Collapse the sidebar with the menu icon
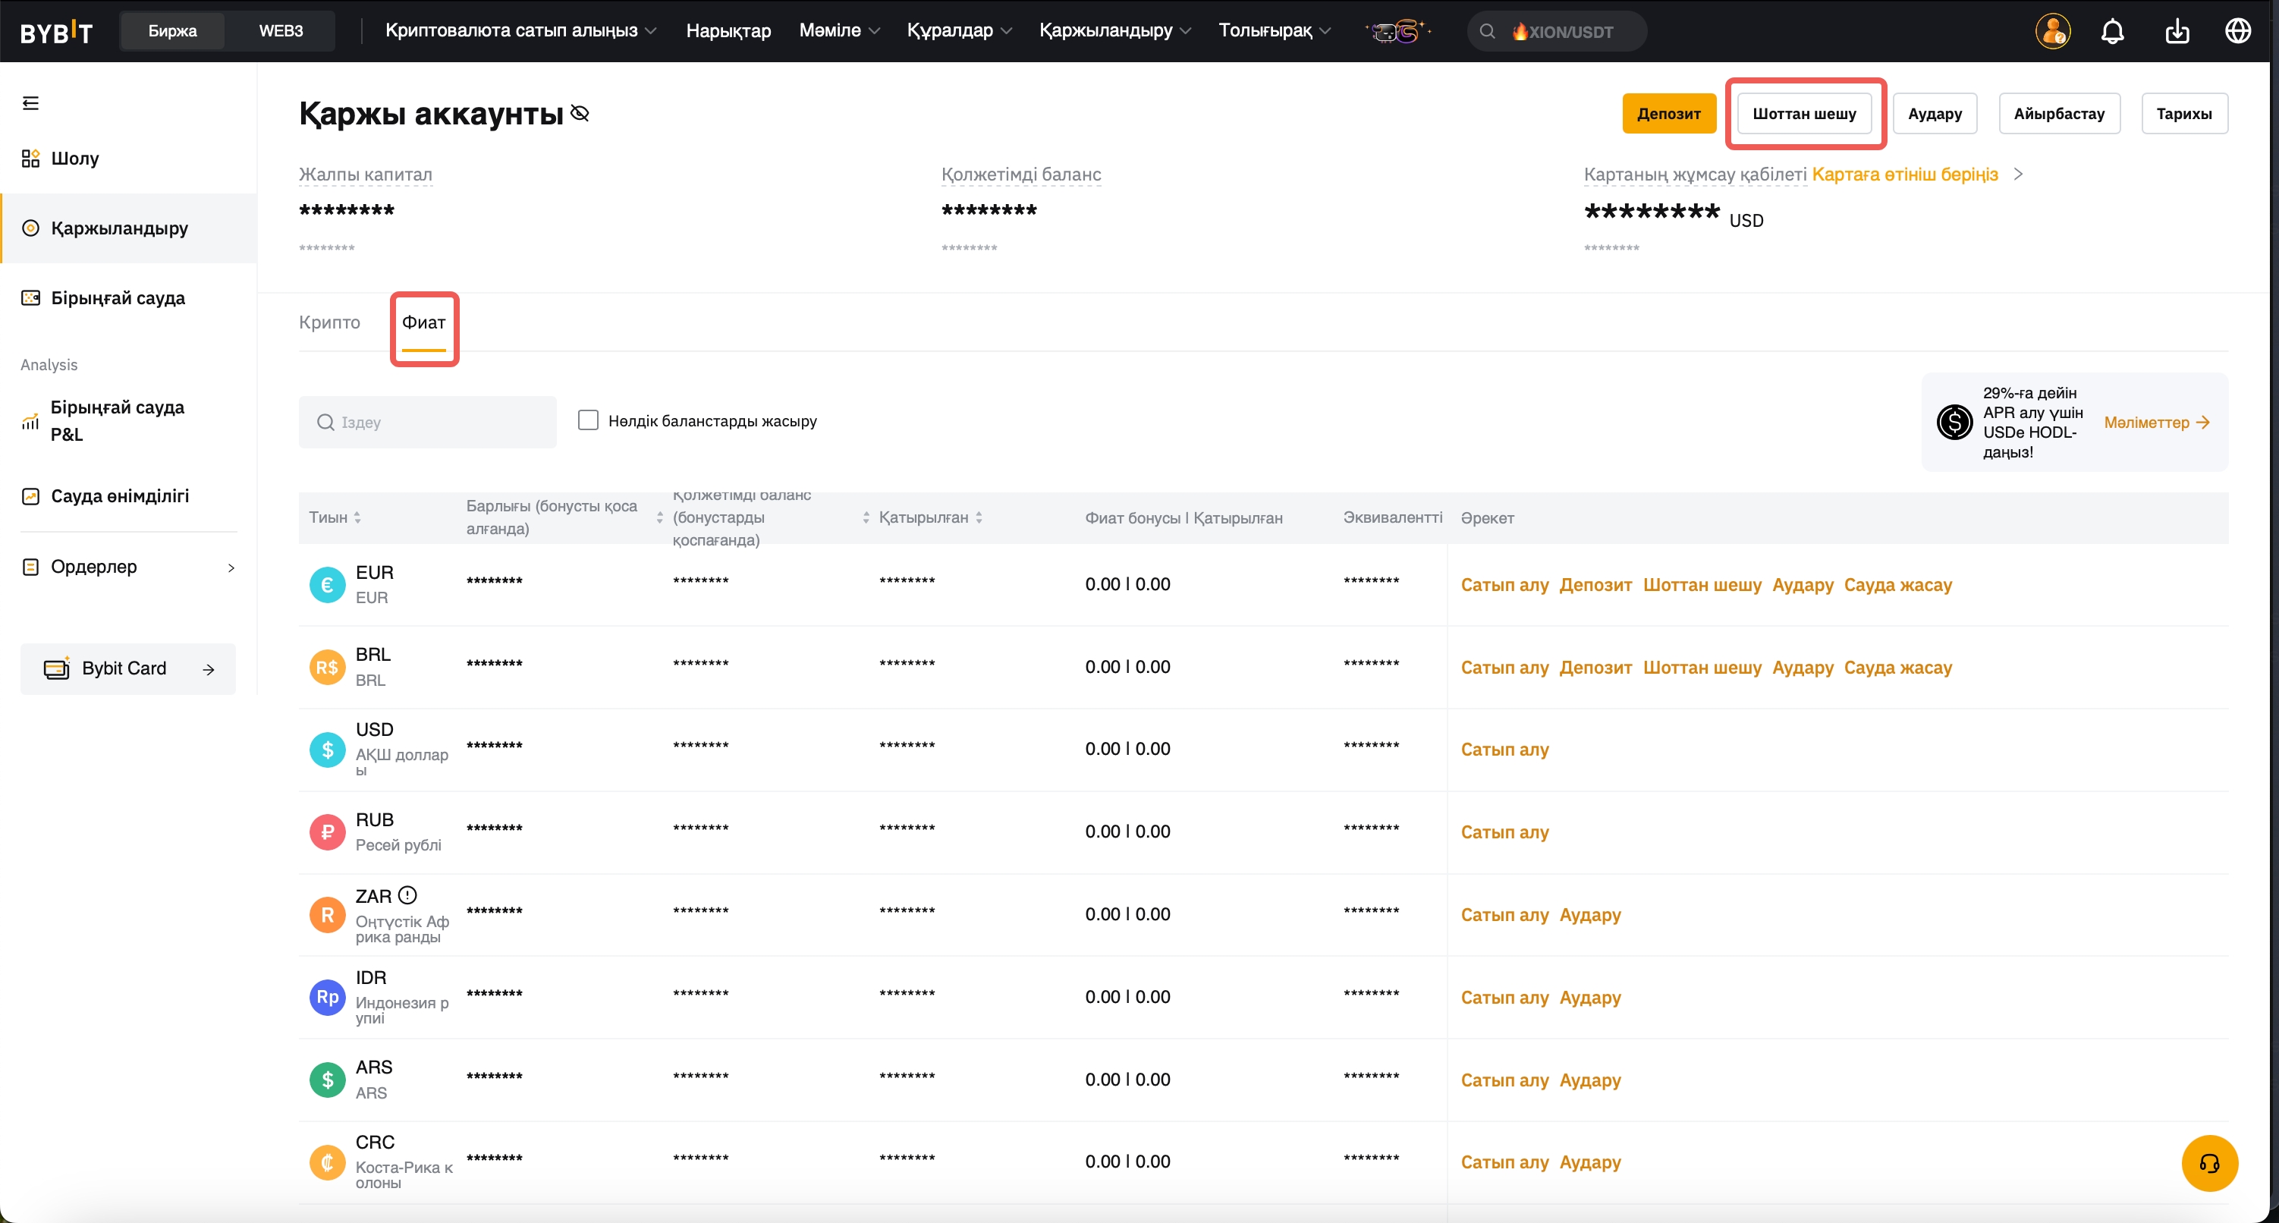Viewport: 2279px width, 1223px height. pos(31,103)
